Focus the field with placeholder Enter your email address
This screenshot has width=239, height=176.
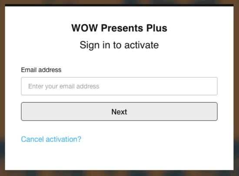click(119, 86)
